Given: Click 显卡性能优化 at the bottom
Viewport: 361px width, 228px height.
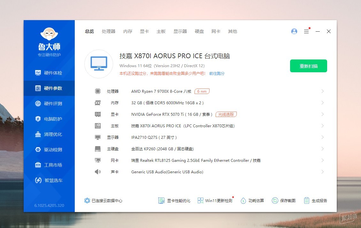Looking at the screenshot, I should click(x=174, y=200).
